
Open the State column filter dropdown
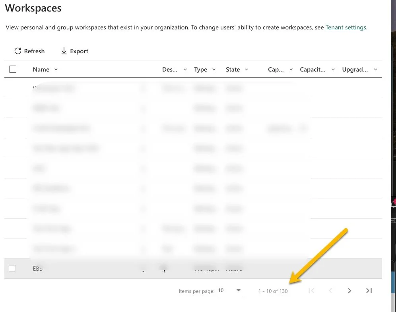point(247,69)
